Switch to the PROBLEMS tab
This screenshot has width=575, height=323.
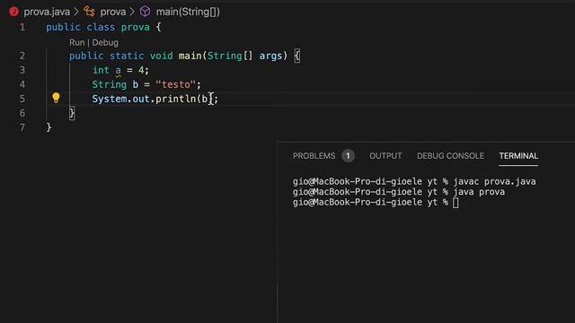click(x=314, y=156)
